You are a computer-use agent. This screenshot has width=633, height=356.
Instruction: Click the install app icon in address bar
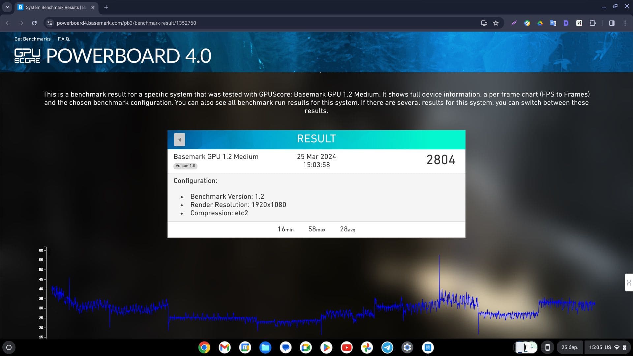(484, 23)
